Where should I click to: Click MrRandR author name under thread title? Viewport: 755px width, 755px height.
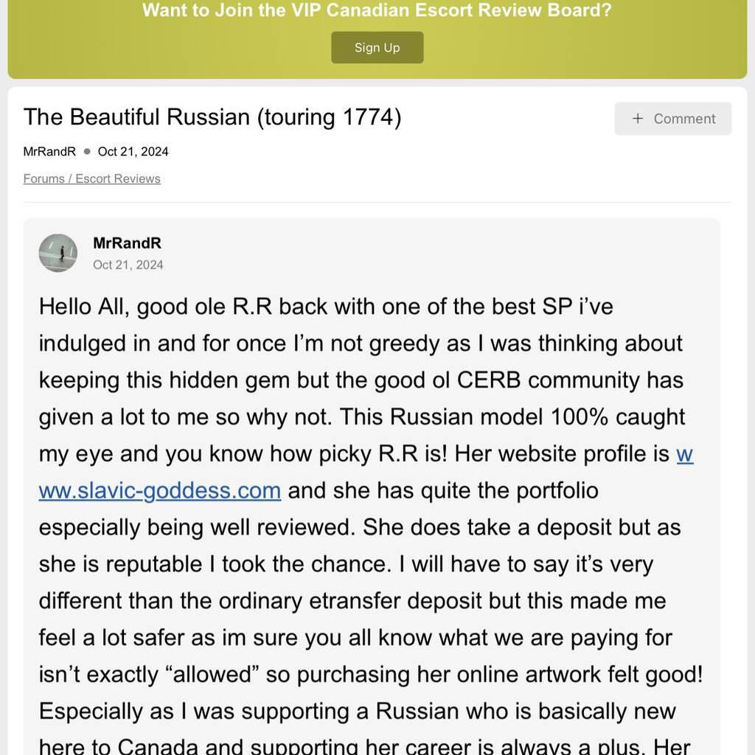49,151
